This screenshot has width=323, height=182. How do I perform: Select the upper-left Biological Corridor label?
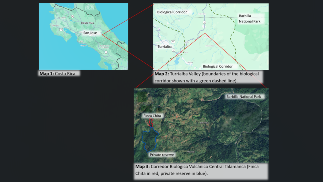pyautogui.click(x=172, y=12)
